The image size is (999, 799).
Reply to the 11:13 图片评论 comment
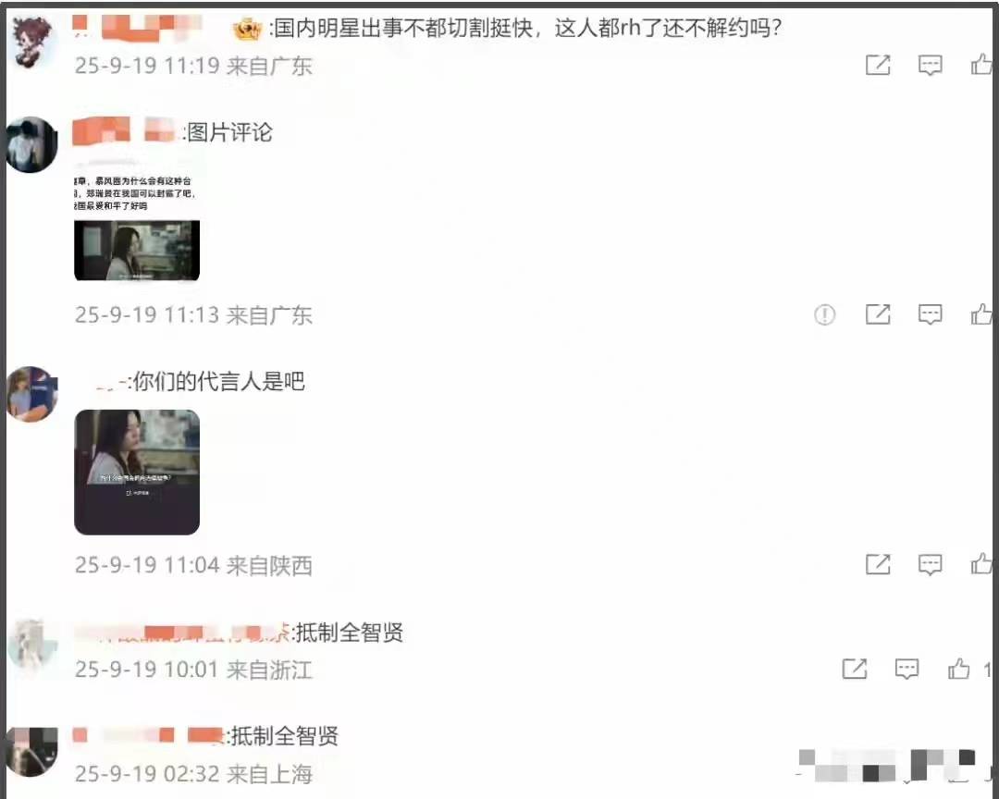tap(930, 314)
